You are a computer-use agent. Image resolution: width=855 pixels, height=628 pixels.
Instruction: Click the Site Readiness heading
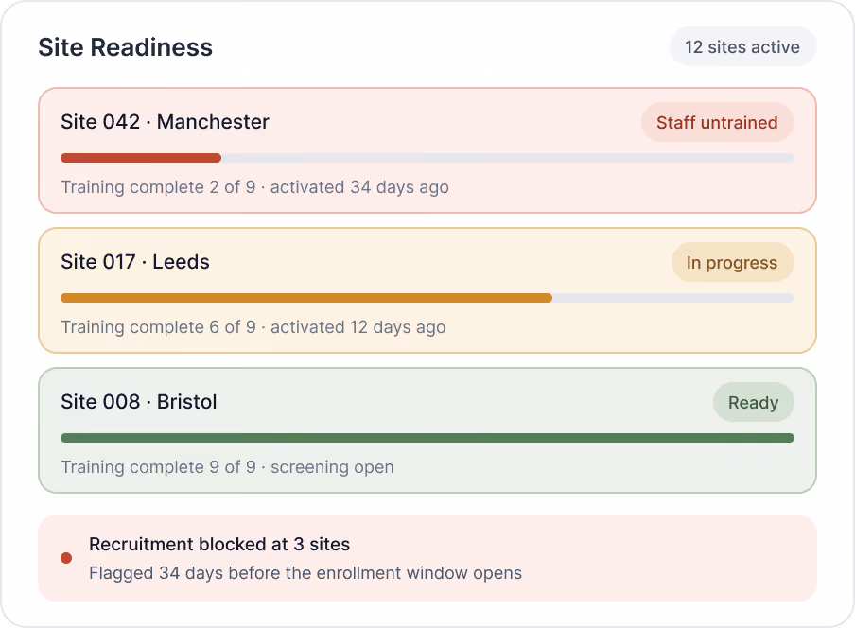pos(125,47)
